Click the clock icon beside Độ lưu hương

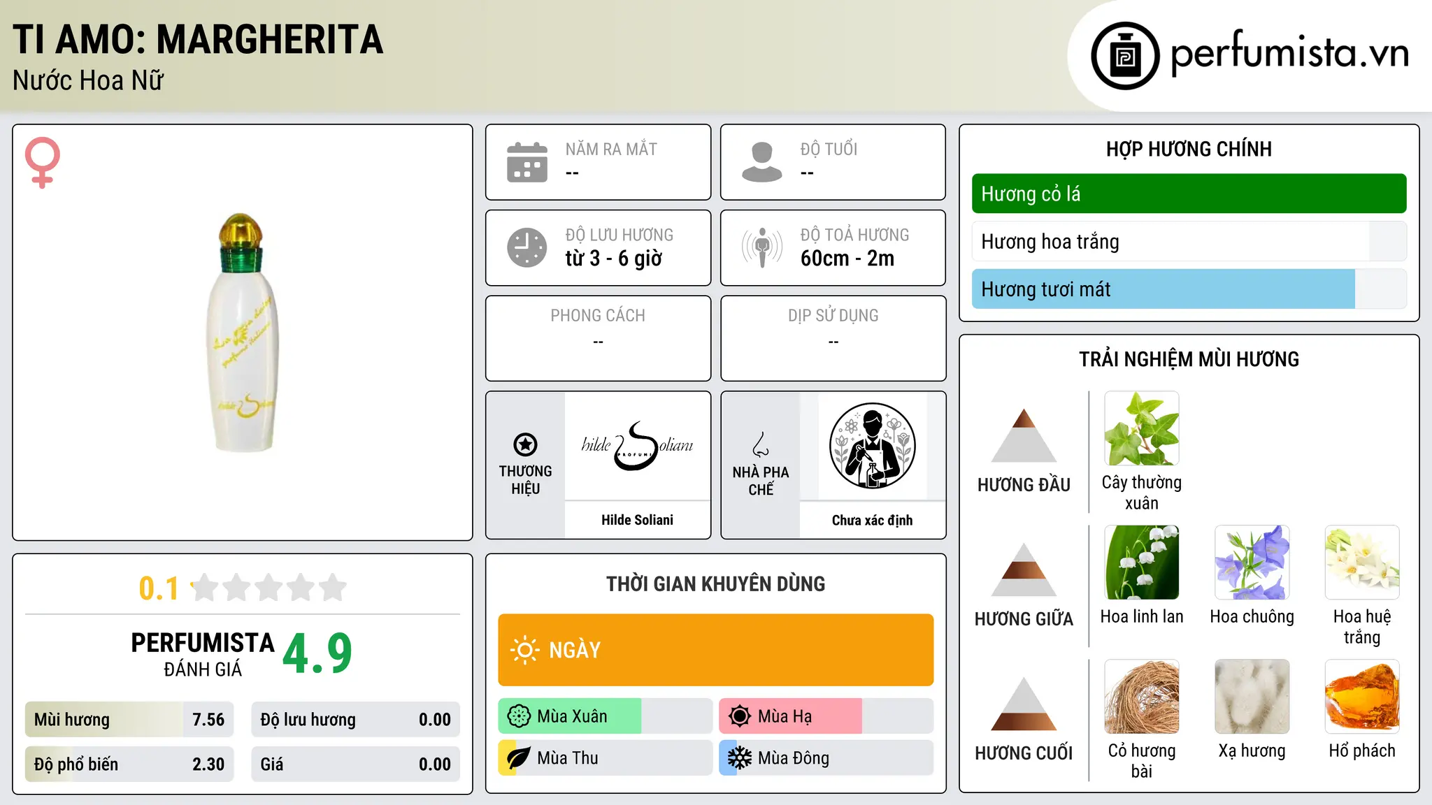click(527, 247)
